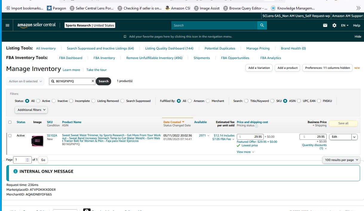Open Action on 0 selected dropdown
The height and width of the screenshot is (211, 364).
25,81
